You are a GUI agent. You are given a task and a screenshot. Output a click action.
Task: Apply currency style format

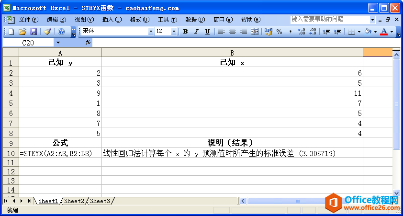(269, 32)
